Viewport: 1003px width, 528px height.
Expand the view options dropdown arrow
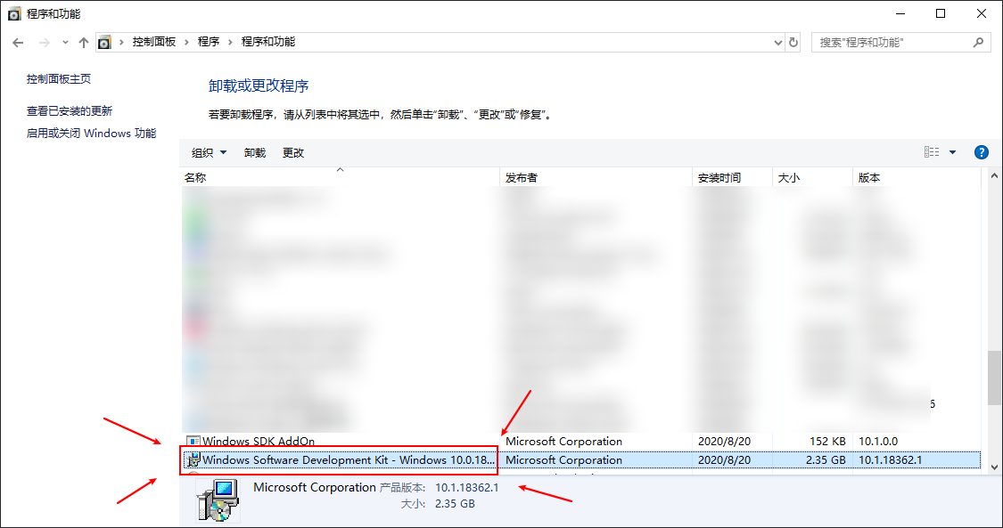pyautogui.click(x=952, y=152)
